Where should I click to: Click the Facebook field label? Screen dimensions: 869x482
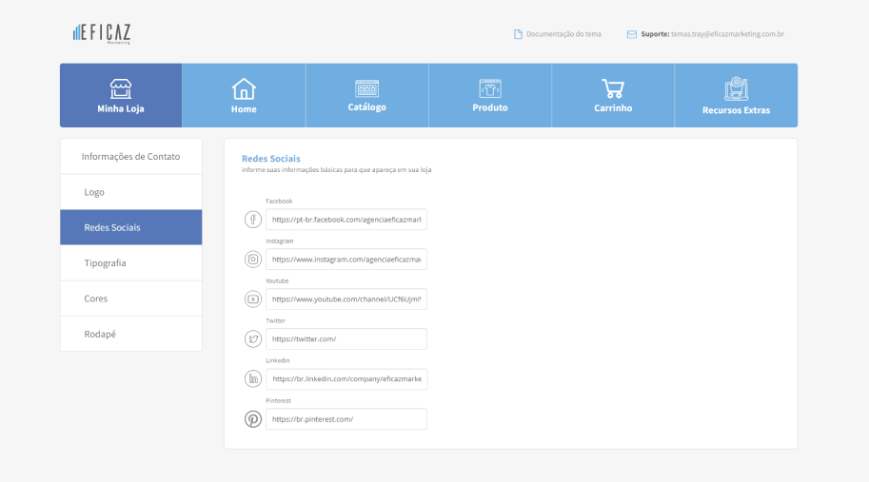click(x=279, y=202)
